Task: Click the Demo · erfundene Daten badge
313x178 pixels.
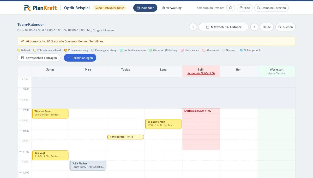Action: (x=110, y=8)
